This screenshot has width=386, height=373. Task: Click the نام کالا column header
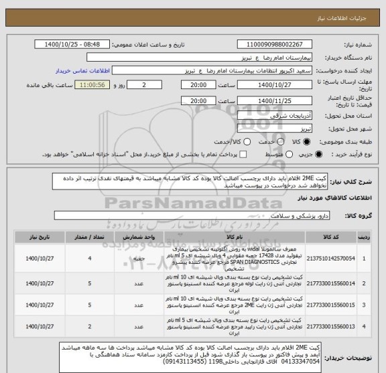point(235,237)
